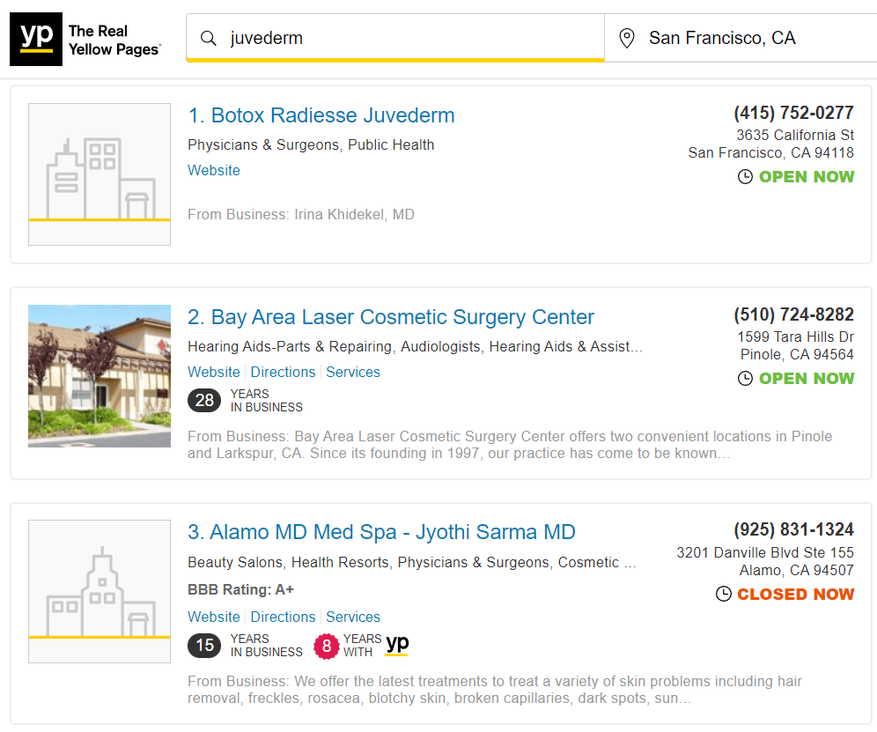Click placeholder thumbnail of Botox Radiesse Juvederm
This screenshot has height=732, width=877.
click(99, 174)
